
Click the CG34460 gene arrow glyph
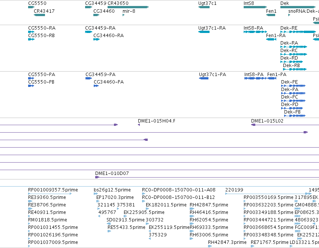click(96, 15)
